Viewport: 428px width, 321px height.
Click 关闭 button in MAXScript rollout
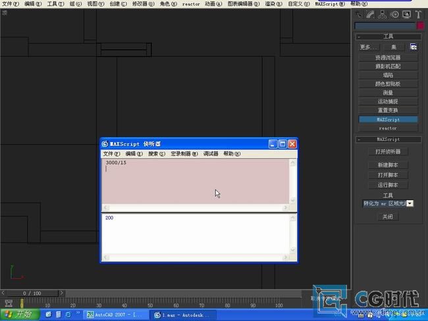[x=388, y=217]
